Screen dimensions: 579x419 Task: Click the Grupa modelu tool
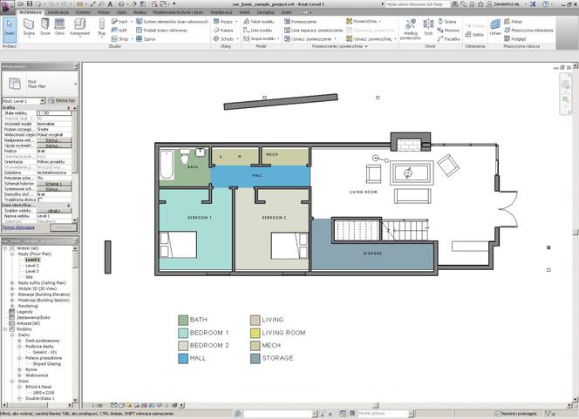point(259,38)
